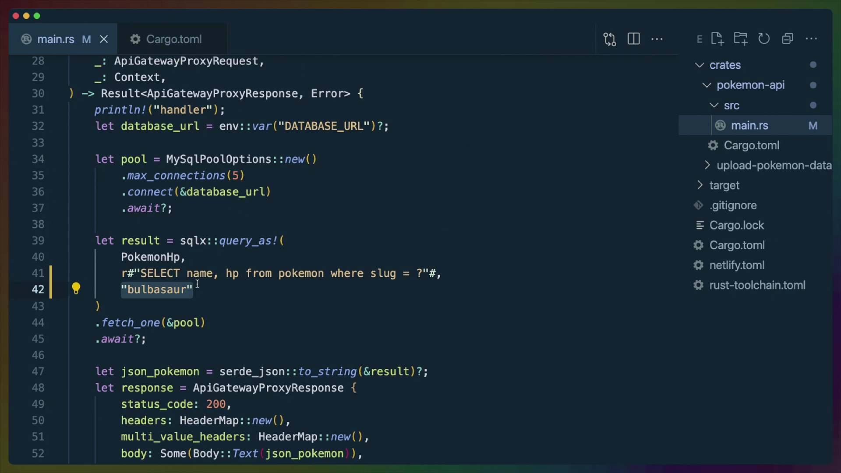Collapse all folders in Explorer
This screenshot has height=473, width=841.
coord(788,39)
